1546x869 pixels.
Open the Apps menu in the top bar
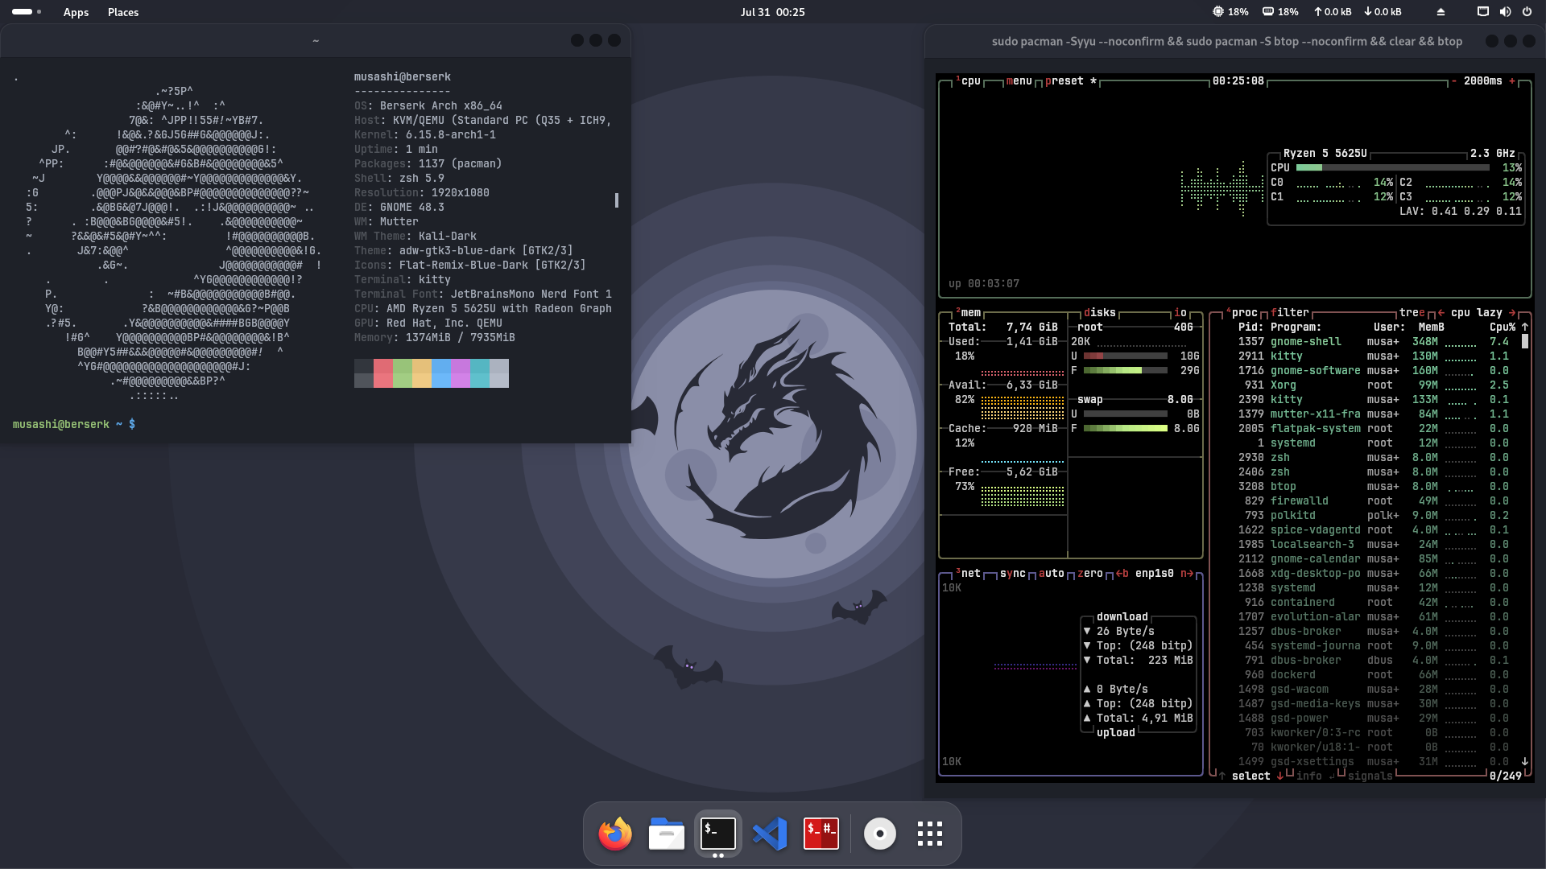tap(76, 12)
